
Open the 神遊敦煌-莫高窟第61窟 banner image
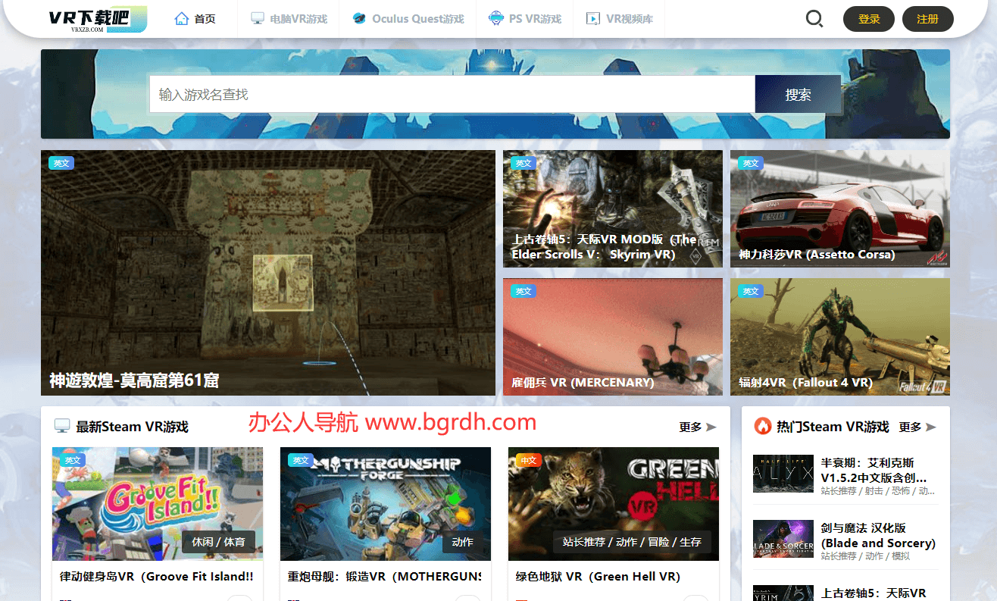(x=268, y=273)
